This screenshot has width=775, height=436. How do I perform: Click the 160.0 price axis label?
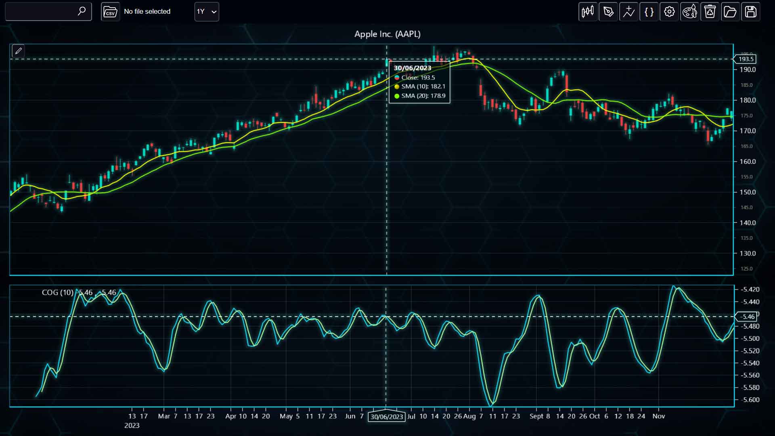tap(748, 161)
